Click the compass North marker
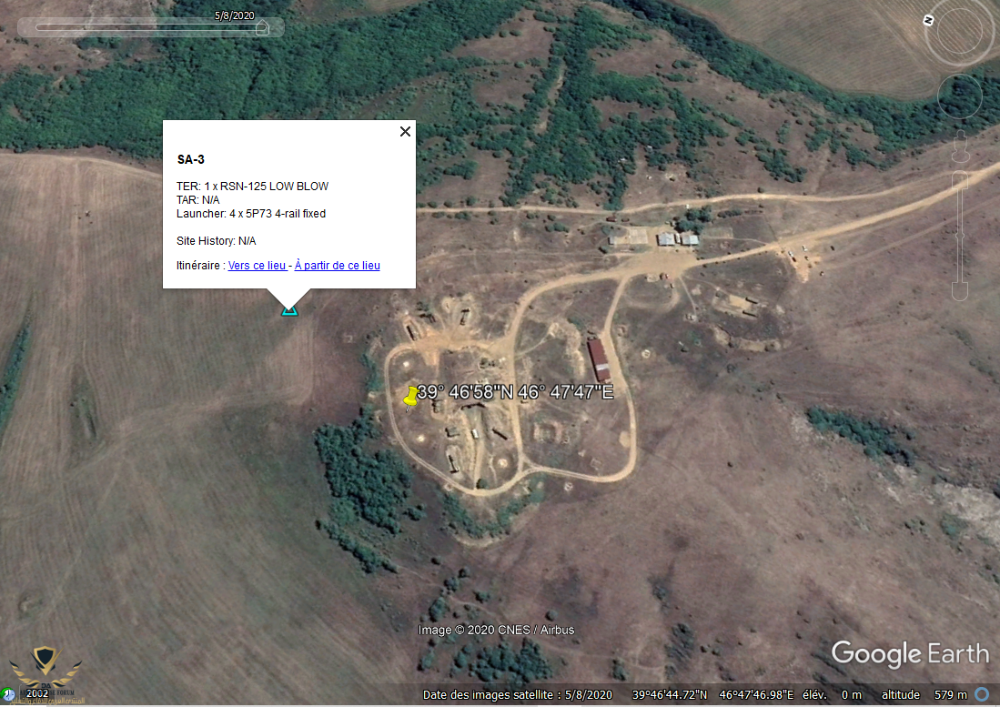1000x707 pixels. (x=928, y=20)
